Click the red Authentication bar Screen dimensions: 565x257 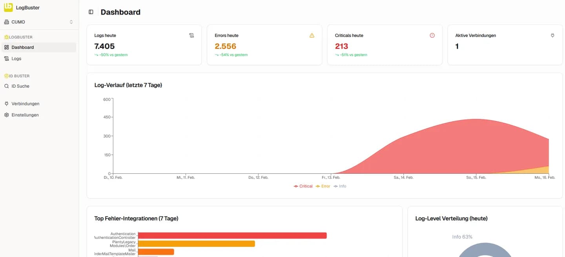pyautogui.click(x=232, y=235)
